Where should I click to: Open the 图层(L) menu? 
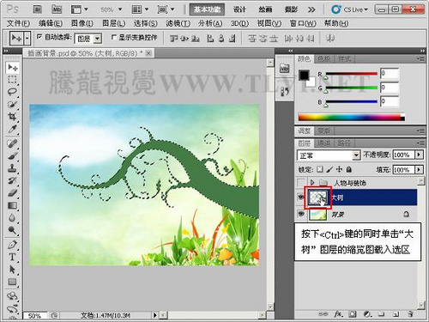(114, 23)
